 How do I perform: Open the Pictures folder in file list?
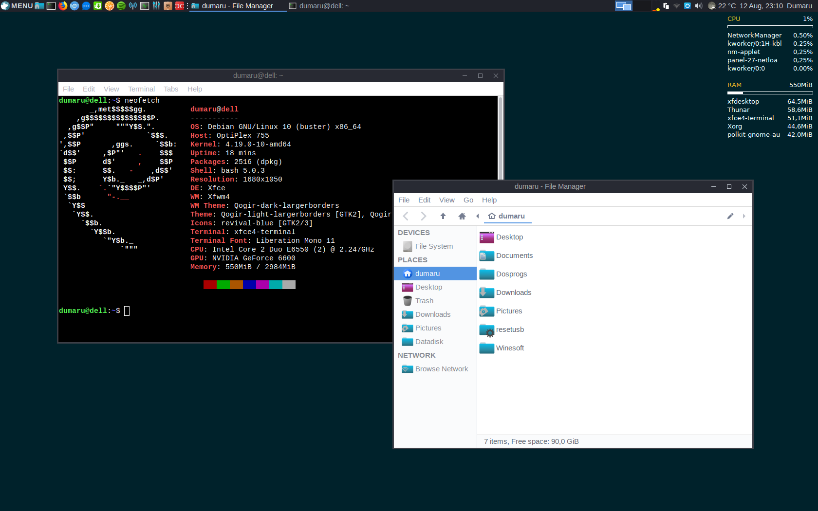pyautogui.click(x=509, y=311)
